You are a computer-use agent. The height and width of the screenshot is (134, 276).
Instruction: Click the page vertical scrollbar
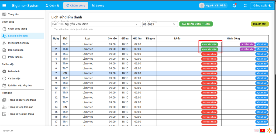tap(274, 54)
